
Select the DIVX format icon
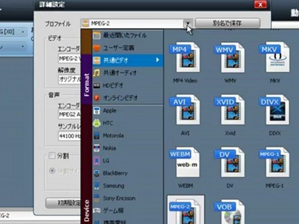pos(274,110)
